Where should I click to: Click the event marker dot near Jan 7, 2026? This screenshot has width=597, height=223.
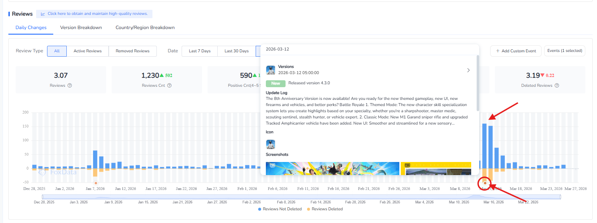(x=96, y=183)
